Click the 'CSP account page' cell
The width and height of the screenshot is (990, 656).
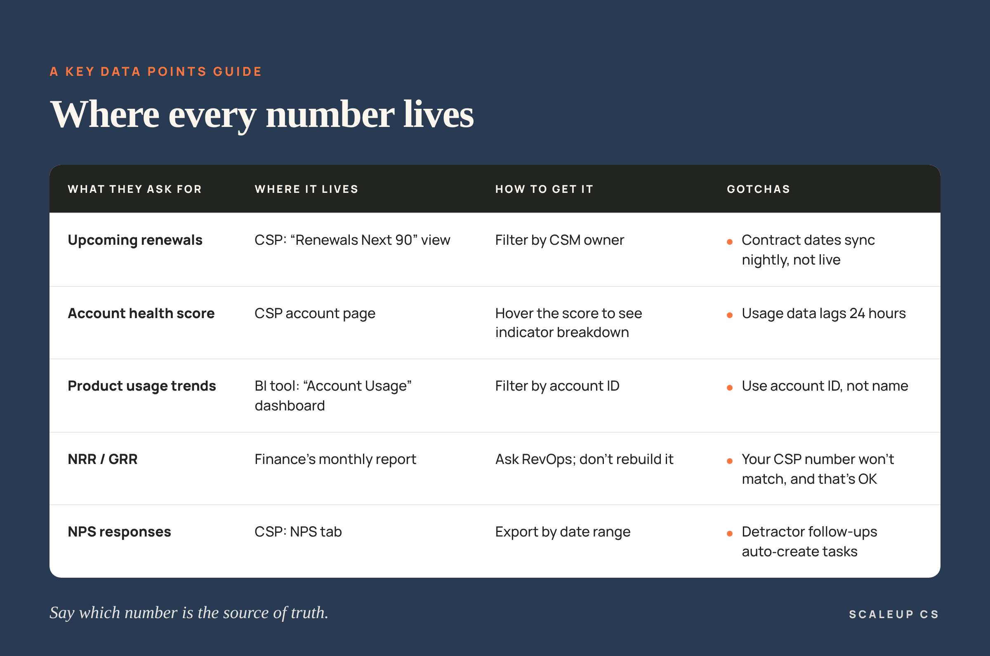[315, 314]
